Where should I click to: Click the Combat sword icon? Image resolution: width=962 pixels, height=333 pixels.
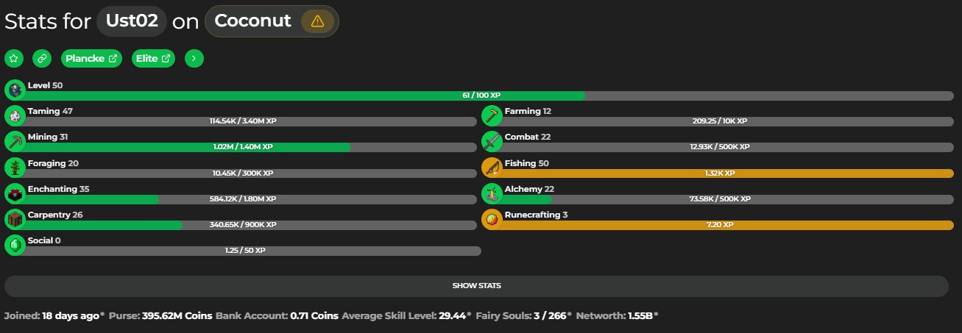tap(492, 142)
